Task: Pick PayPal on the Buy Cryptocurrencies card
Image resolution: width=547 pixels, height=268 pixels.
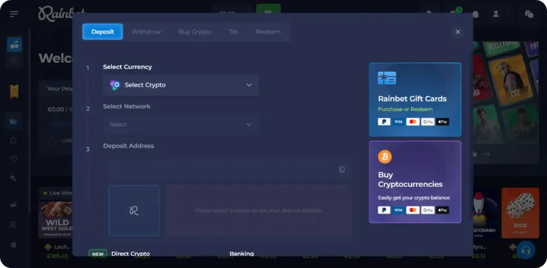Action: tap(384, 210)
